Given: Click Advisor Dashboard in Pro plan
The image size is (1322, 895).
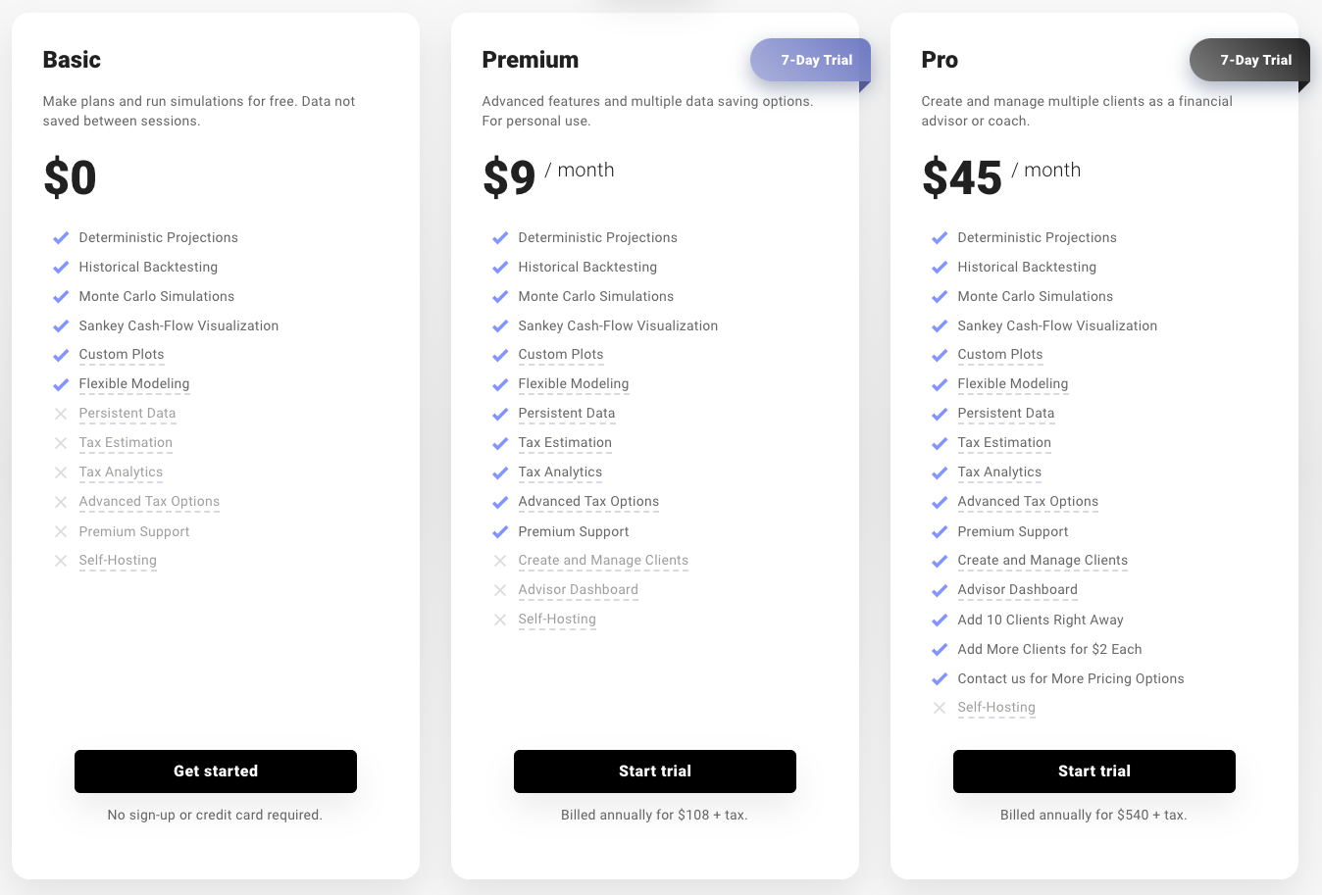Looking at the screenshot, I should point(1017,590).
